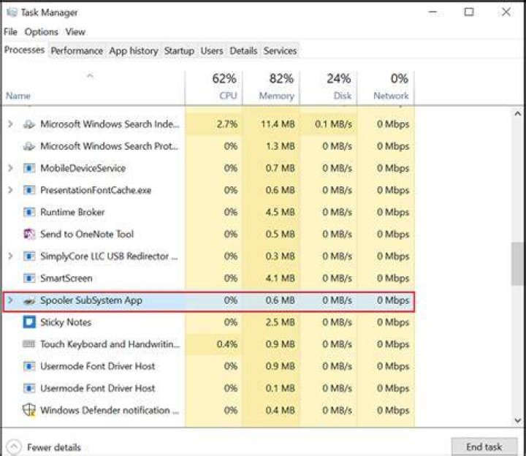The width and height of the screenshot is (526, 456).
Task: Sort by the Memory column header
Action: tap(271, 88)
